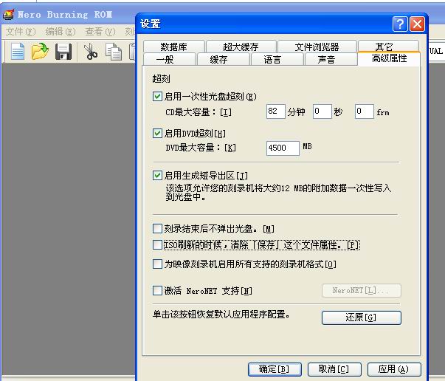Enable 为映像刻录机启用所有支持的格式 checkbox
Screen dimensions: 445x381
[x=157, y=264]
